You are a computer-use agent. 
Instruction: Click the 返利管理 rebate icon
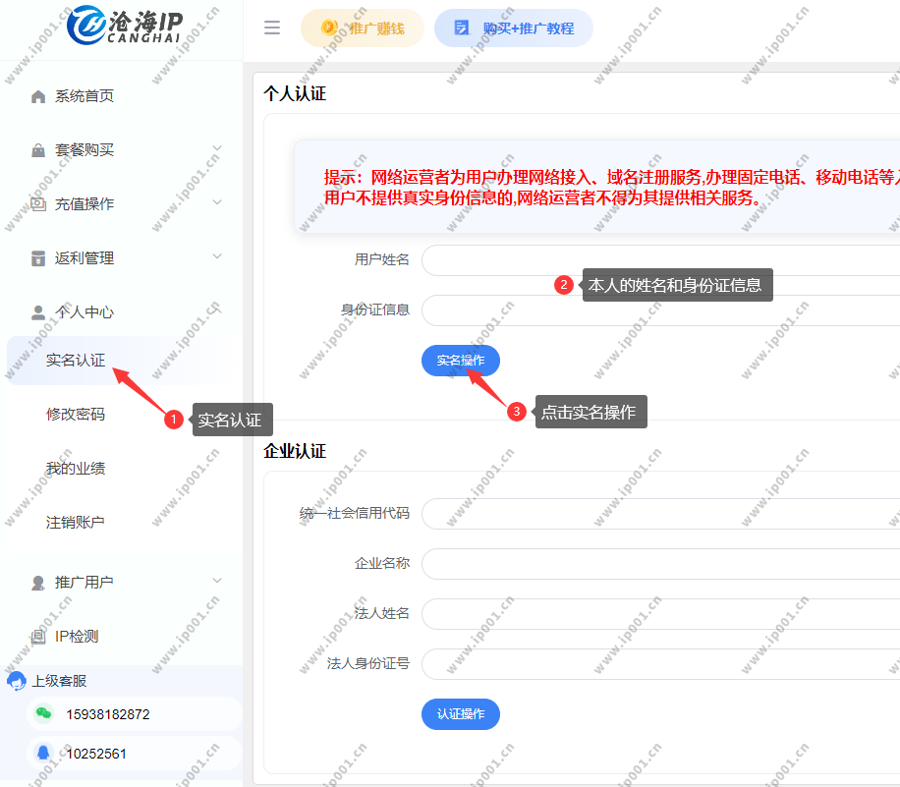pos(38,258)
